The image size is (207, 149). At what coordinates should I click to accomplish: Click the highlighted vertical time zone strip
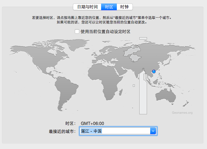click(x=143, y=96)
